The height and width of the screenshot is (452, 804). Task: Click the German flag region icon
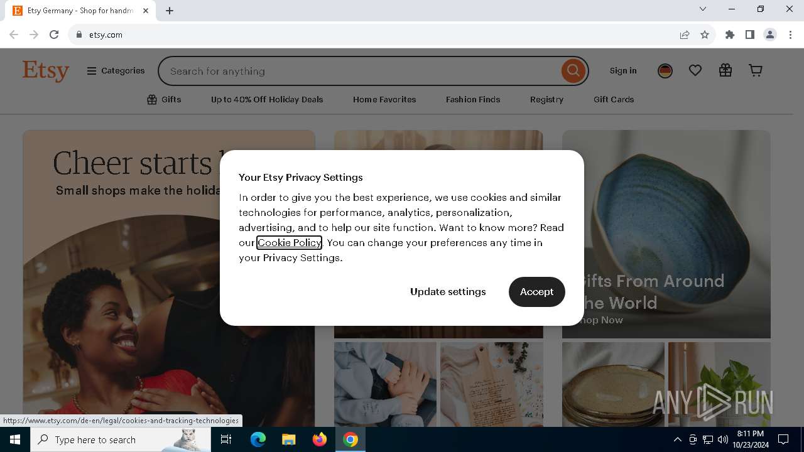[665, 71]
